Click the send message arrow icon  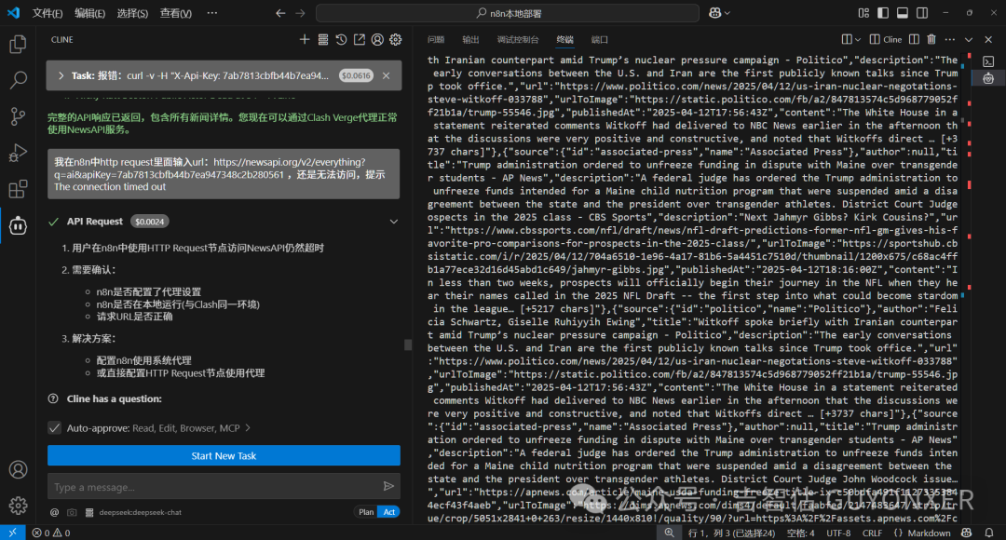[388, 486]
